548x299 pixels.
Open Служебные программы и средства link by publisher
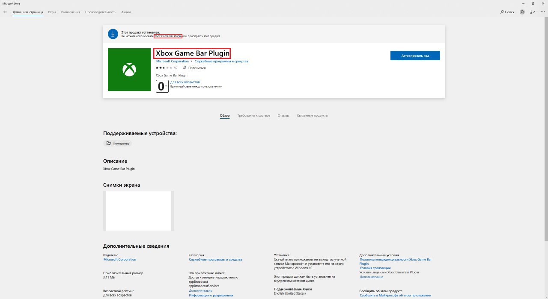(221, 61)
